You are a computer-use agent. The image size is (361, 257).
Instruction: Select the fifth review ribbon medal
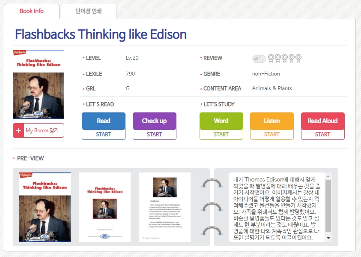tap(298, 58)
